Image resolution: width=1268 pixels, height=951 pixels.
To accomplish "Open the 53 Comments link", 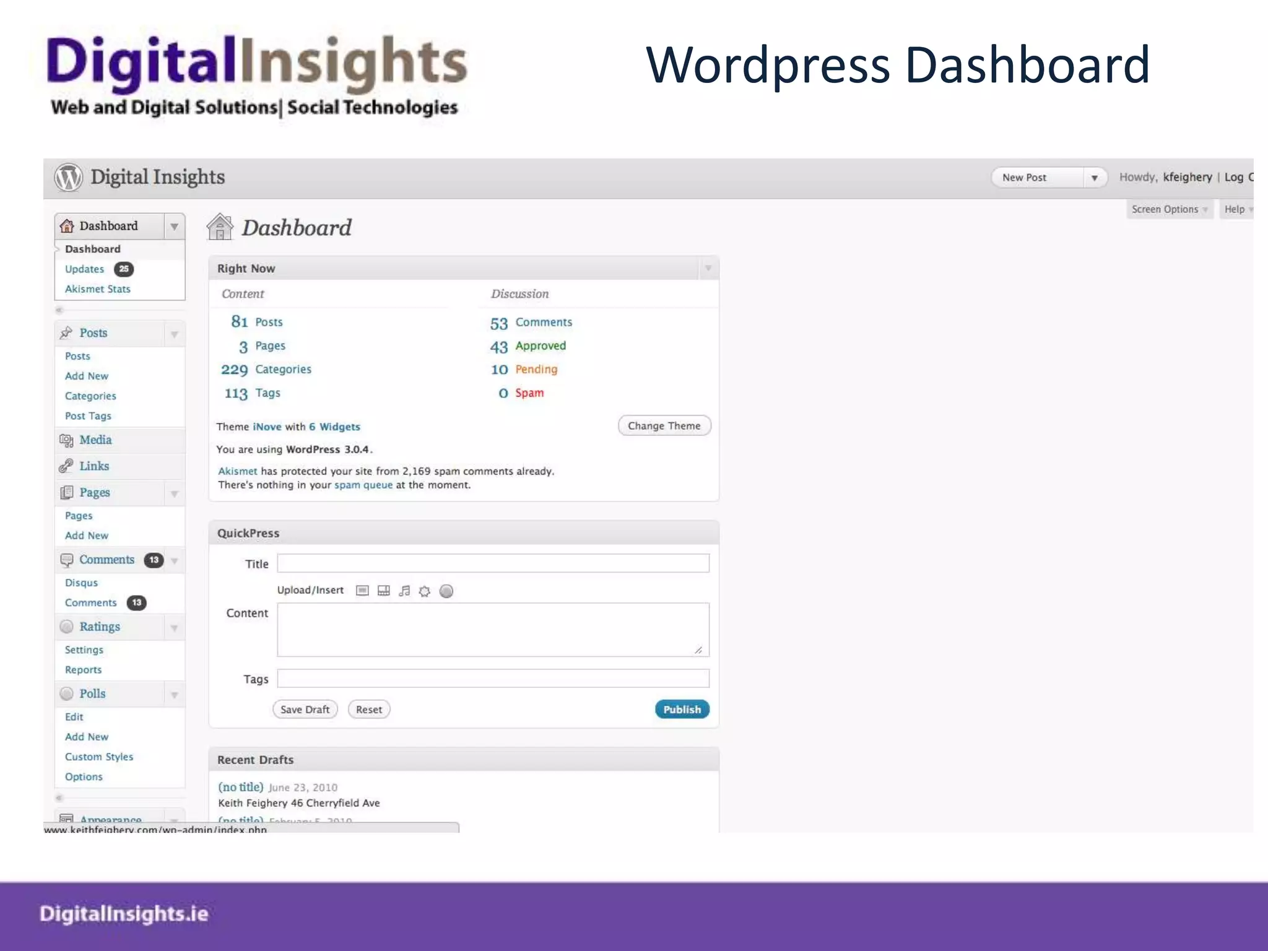I will pos(531,323).
